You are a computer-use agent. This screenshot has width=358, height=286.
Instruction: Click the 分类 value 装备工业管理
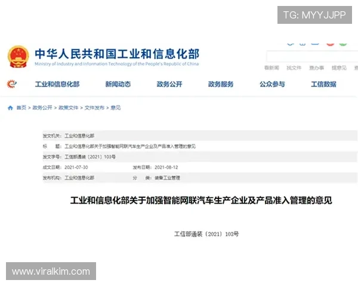coord(167,178)
